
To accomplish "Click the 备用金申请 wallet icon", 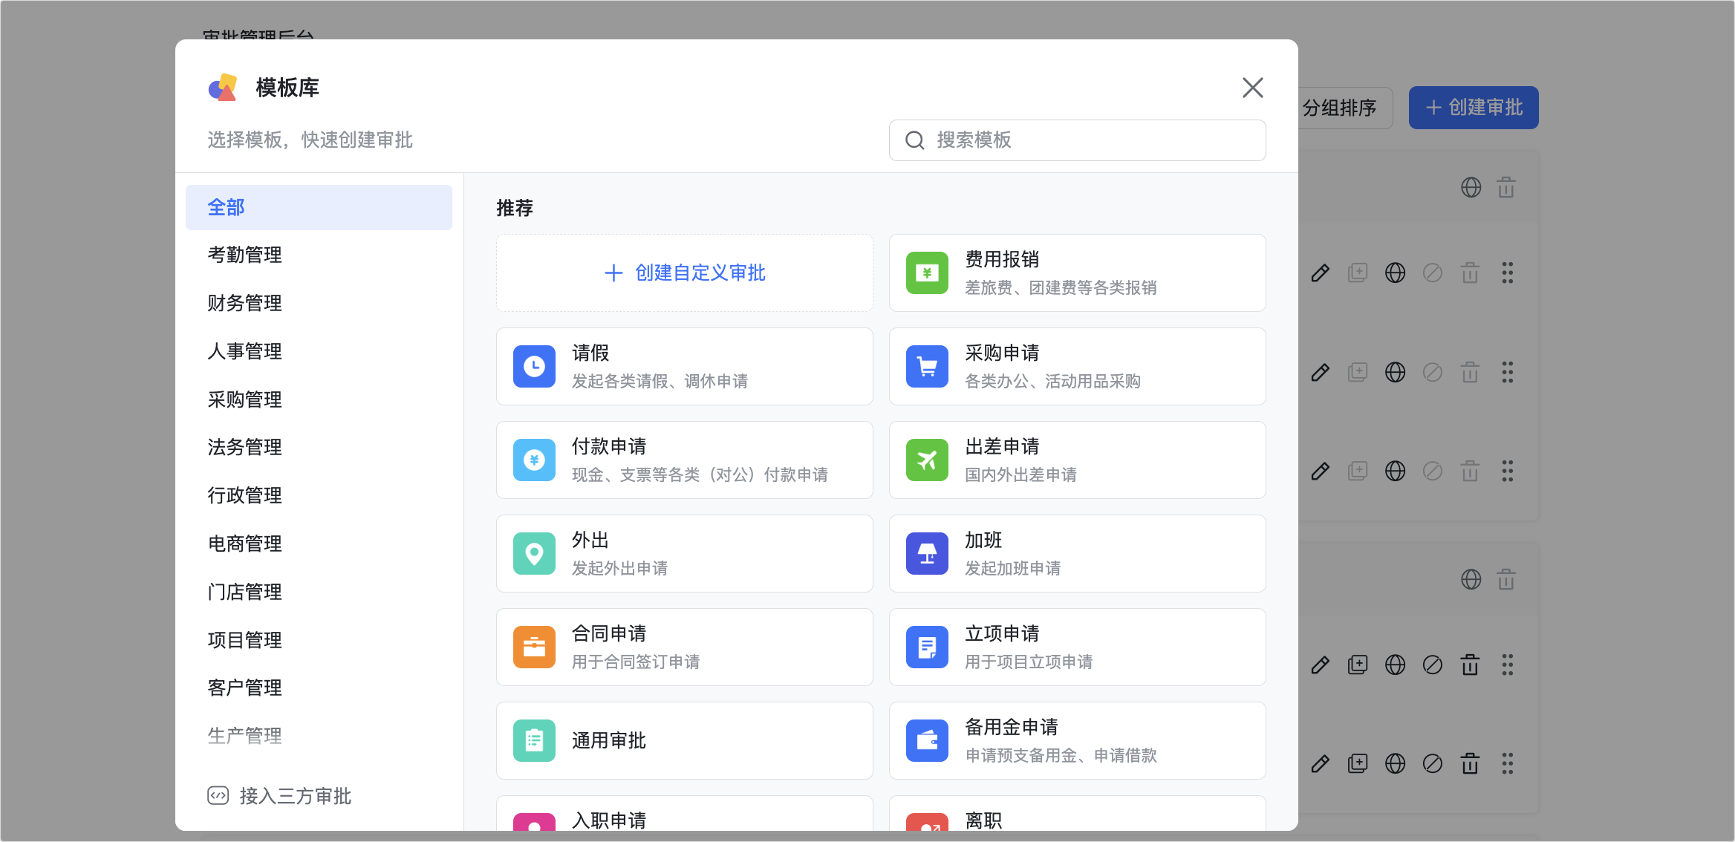I will tap(927, 740).
